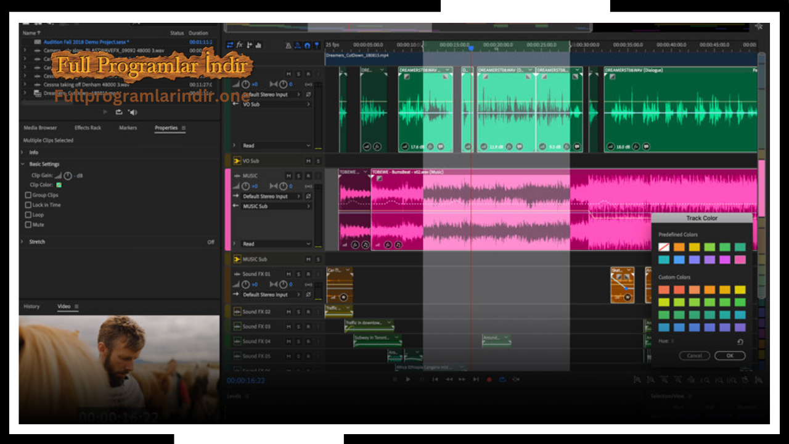Screen dimensions: 789x444
Task: Enable the Loop checkbox in Properties
Action: pyautogui.click(x=28, y=215)
